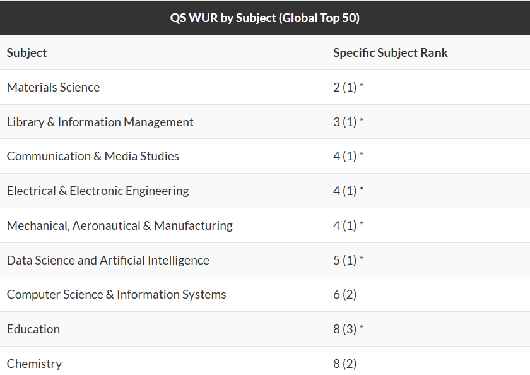Select the Materials Science subject cell

tap(54, 87)
